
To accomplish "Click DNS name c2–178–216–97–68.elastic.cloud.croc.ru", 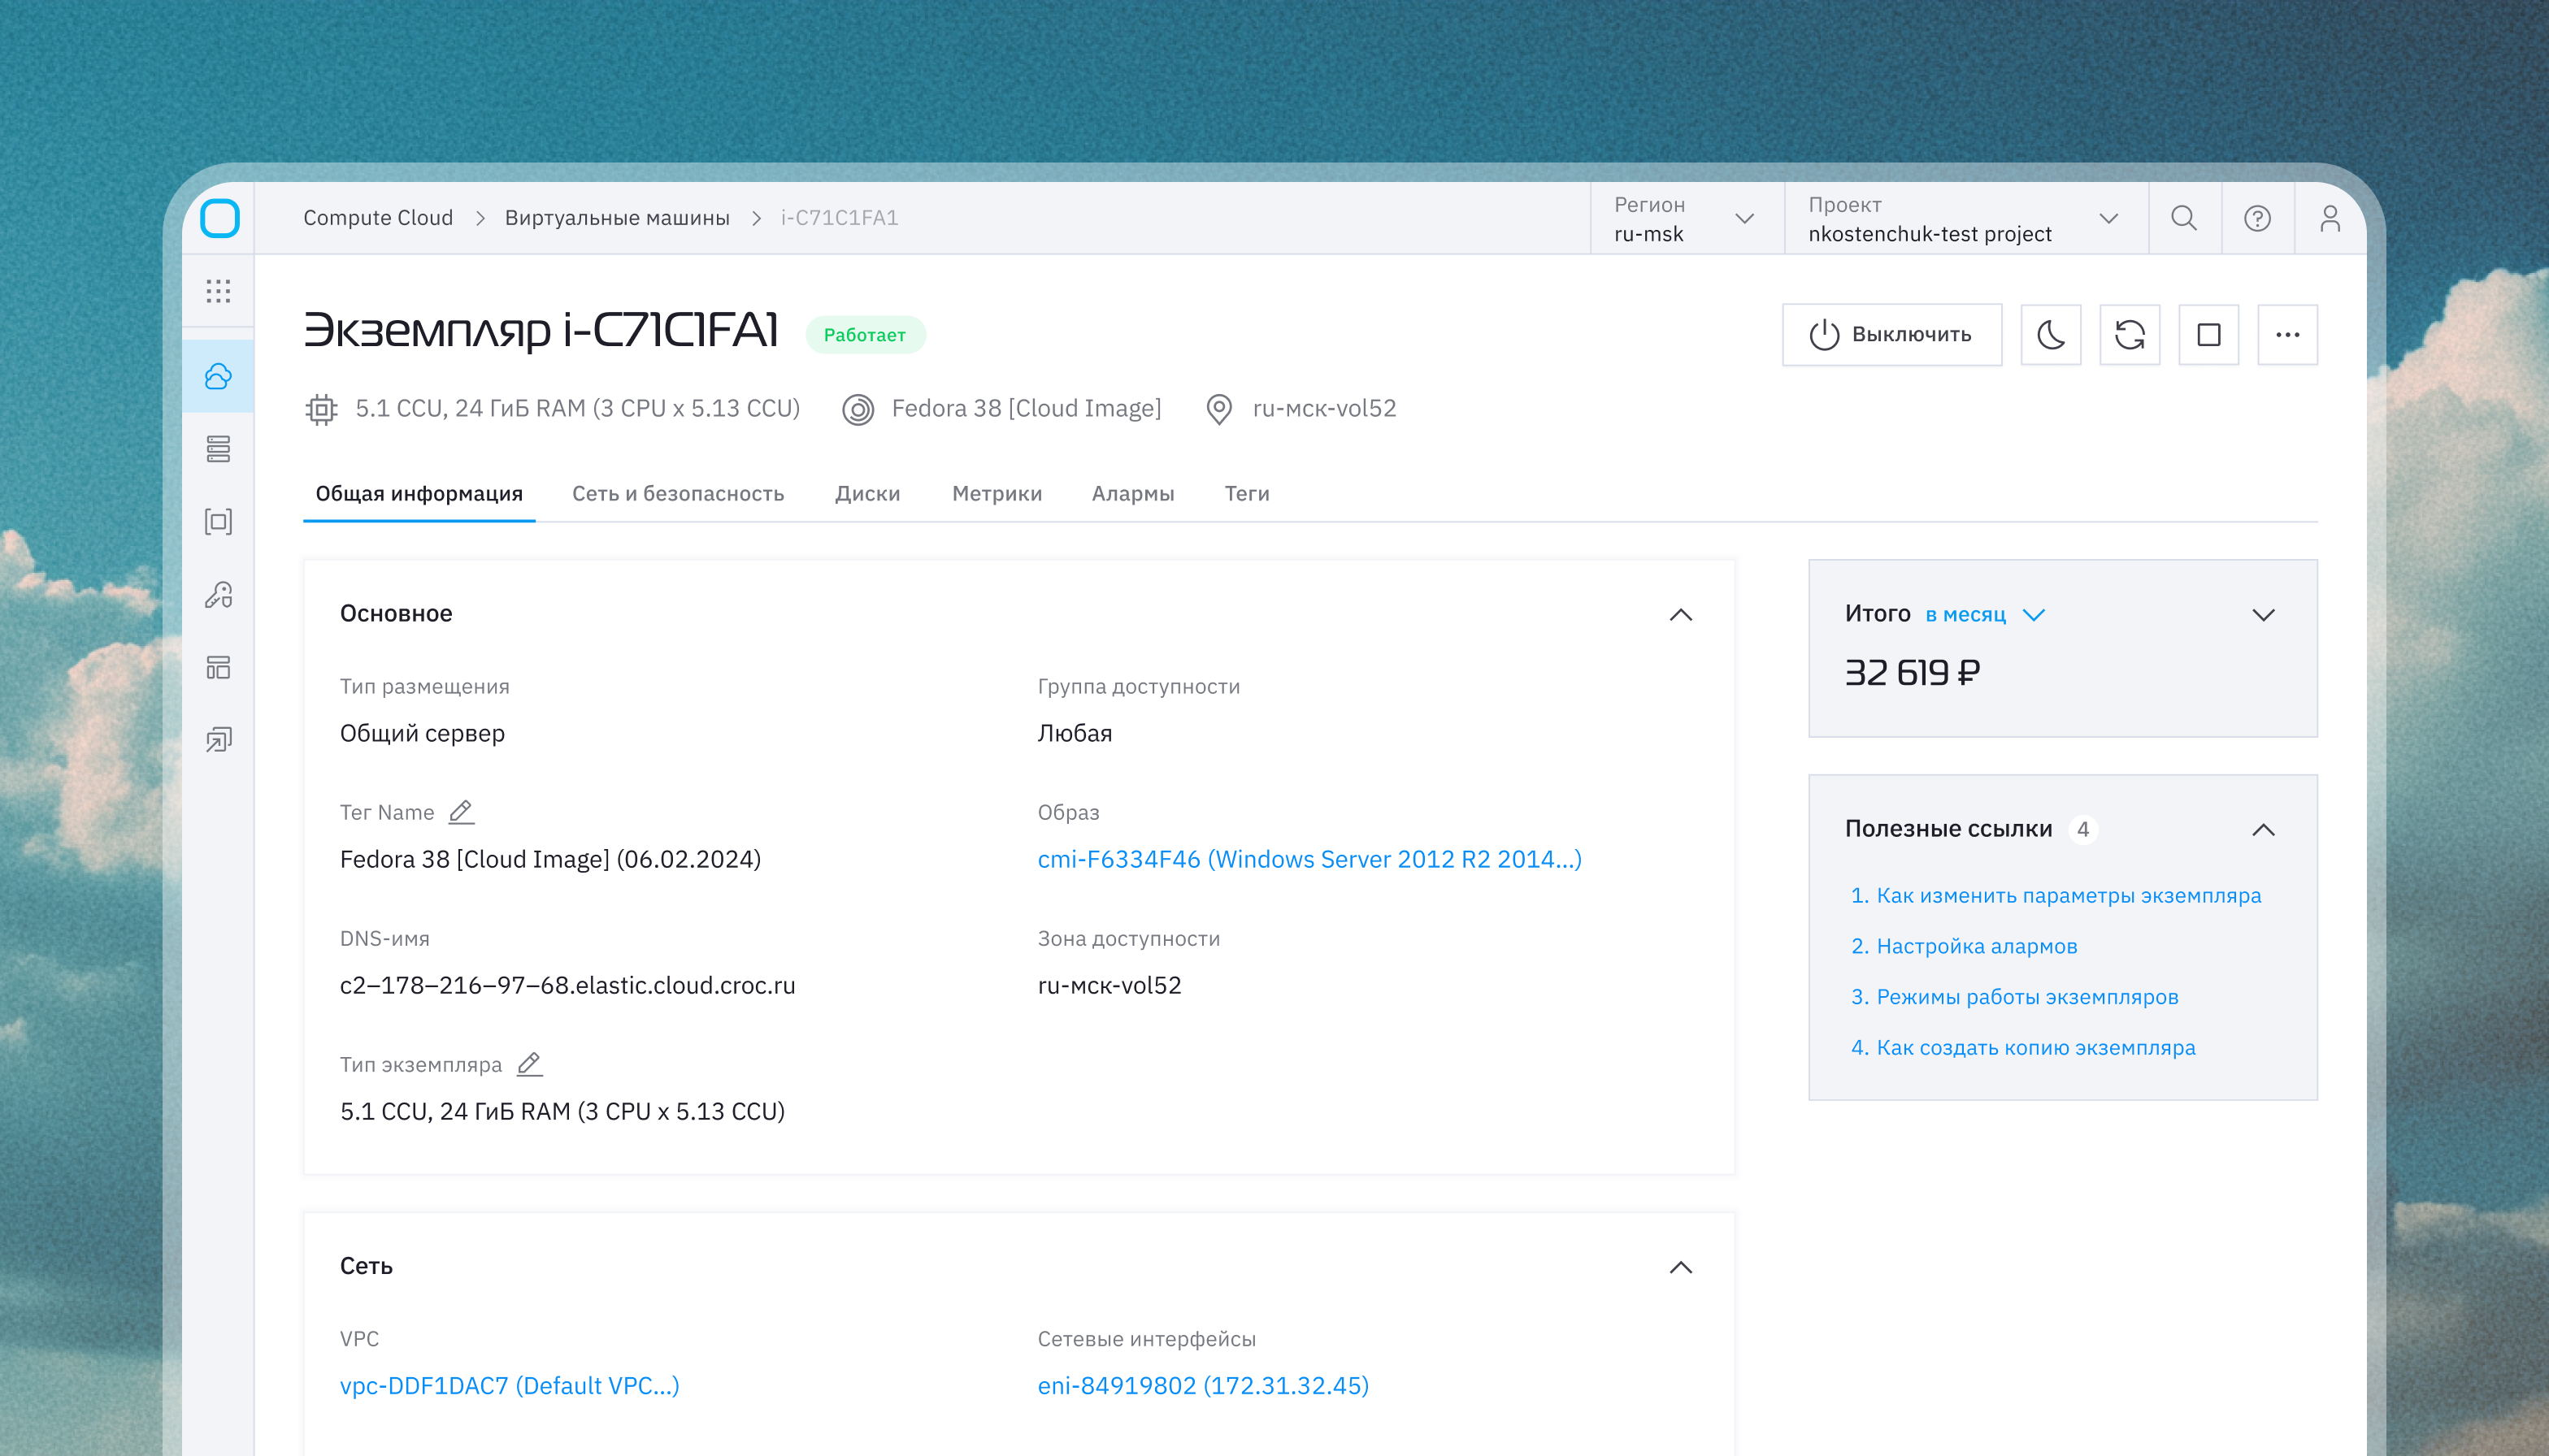I will (567, 985).
